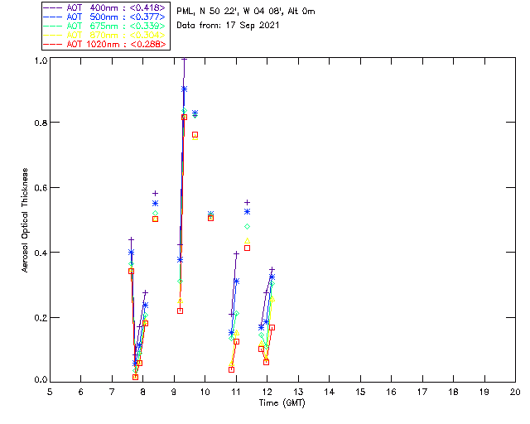Click the purple plus marker at 1.0 peak
The image size is (530, 424).
[184, 59]
